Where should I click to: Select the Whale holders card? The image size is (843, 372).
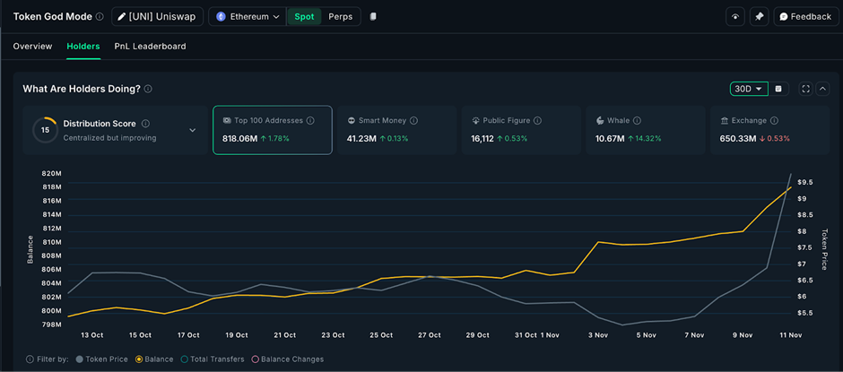pyautogui.click(x=645, y=130)
